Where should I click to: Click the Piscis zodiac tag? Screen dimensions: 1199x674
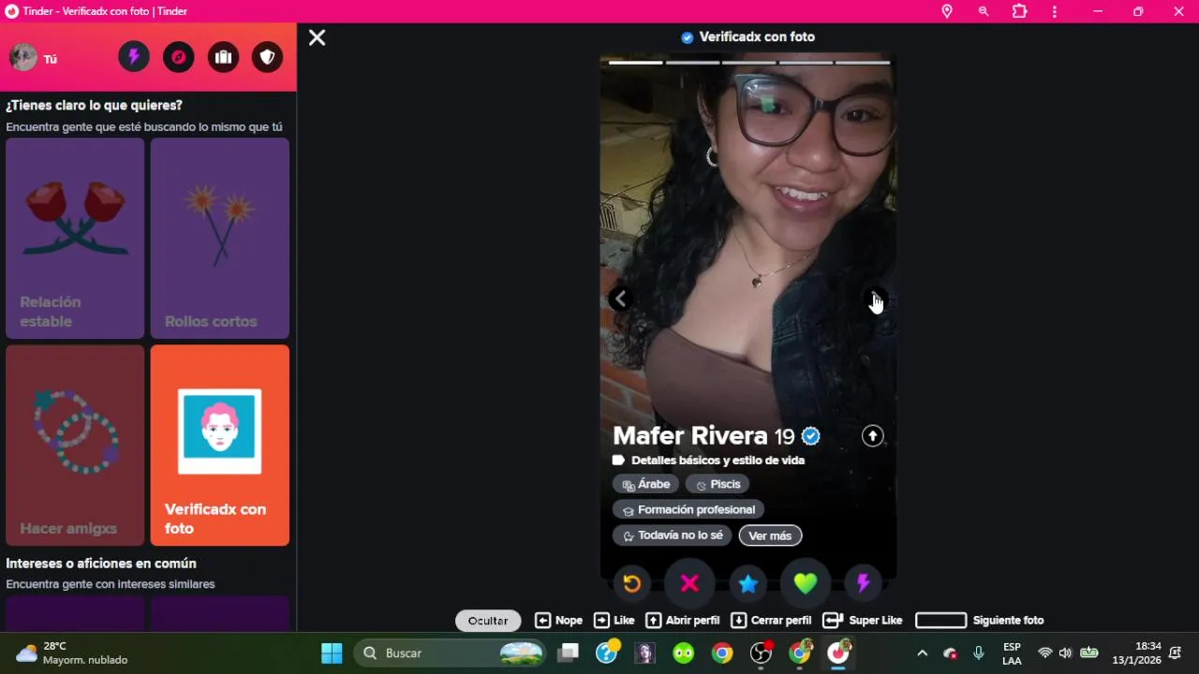point(718,484)
